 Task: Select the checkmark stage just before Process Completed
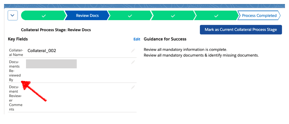(216, 15)
